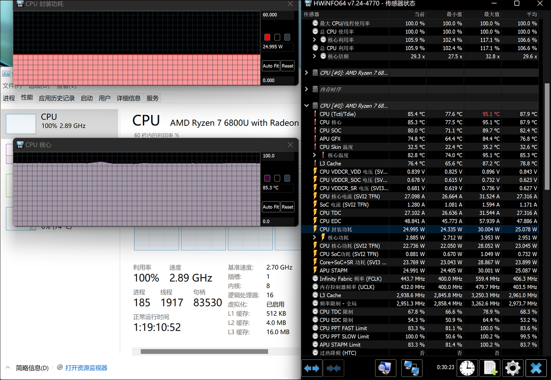Open HWiNFO sensor settings gear icon
This screenshot has height=380, width=551.
point(512,368)
